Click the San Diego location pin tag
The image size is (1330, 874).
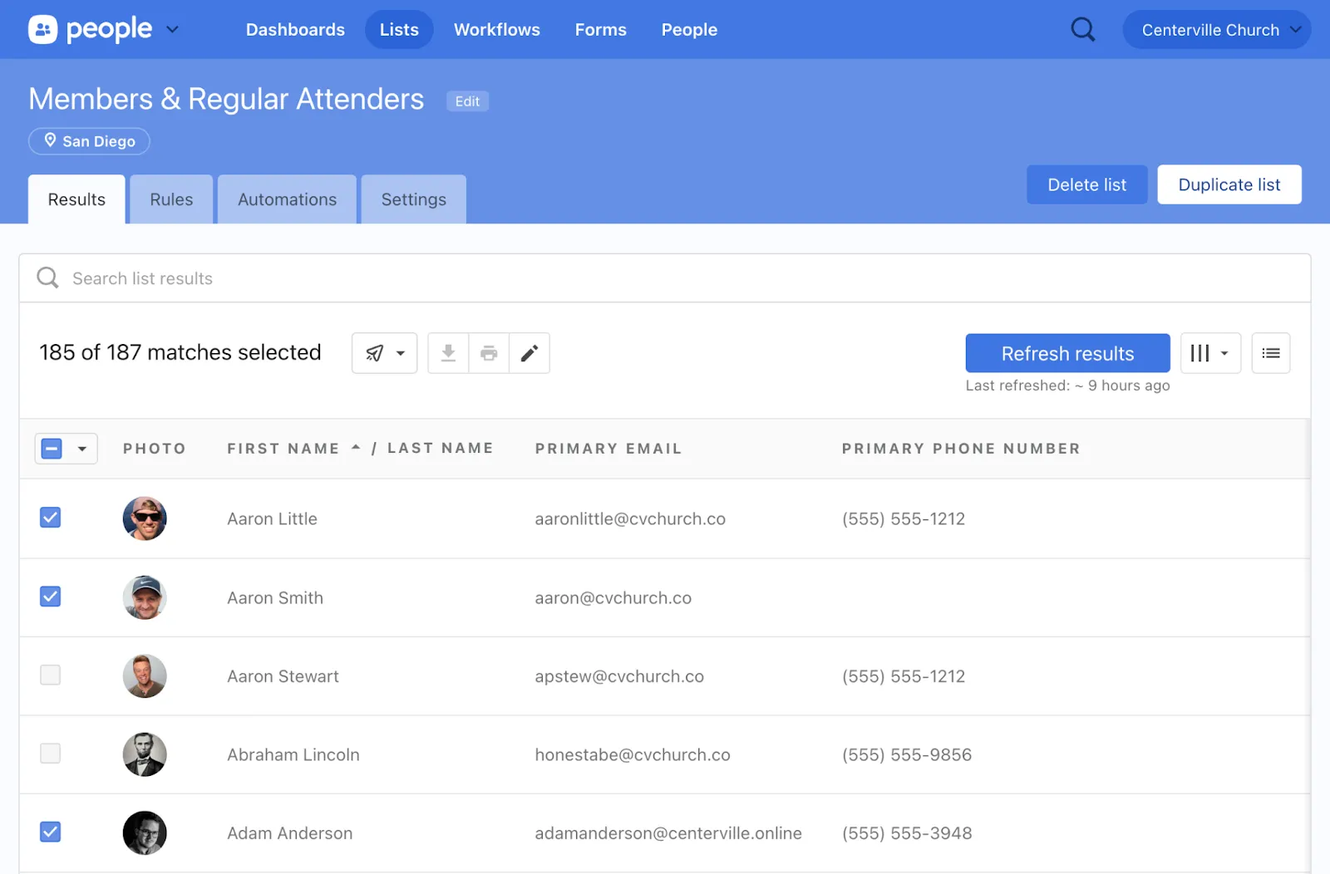tap(89, 141)
